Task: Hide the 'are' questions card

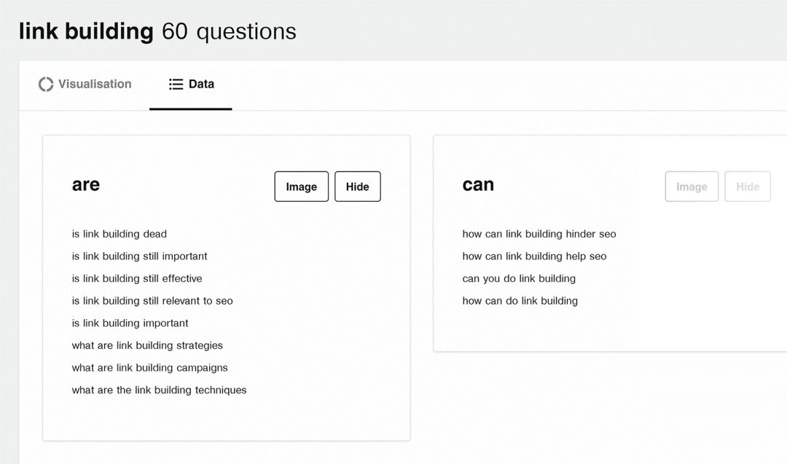Action: click(357, 186)
